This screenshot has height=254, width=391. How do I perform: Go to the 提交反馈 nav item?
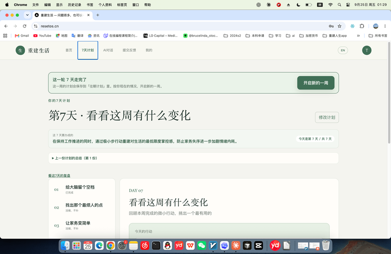(129, 50)
